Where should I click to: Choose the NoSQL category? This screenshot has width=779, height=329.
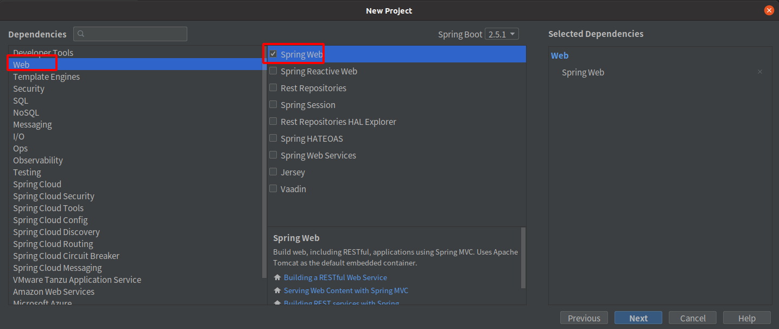[135, 112]
